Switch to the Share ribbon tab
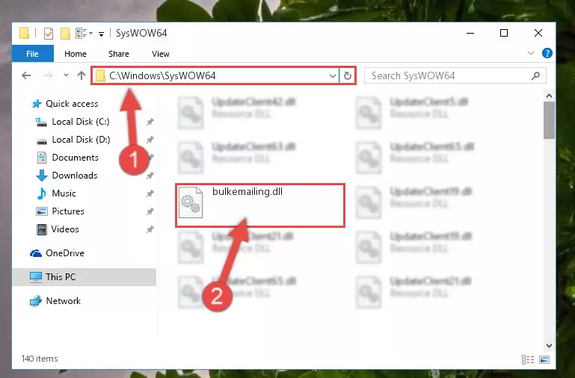Viewport: 575px width, 378px height. coord(118,54)
